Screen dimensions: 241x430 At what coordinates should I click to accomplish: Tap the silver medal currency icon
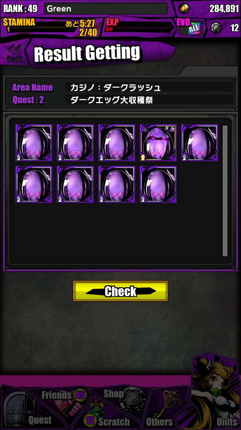click(216, 27)
